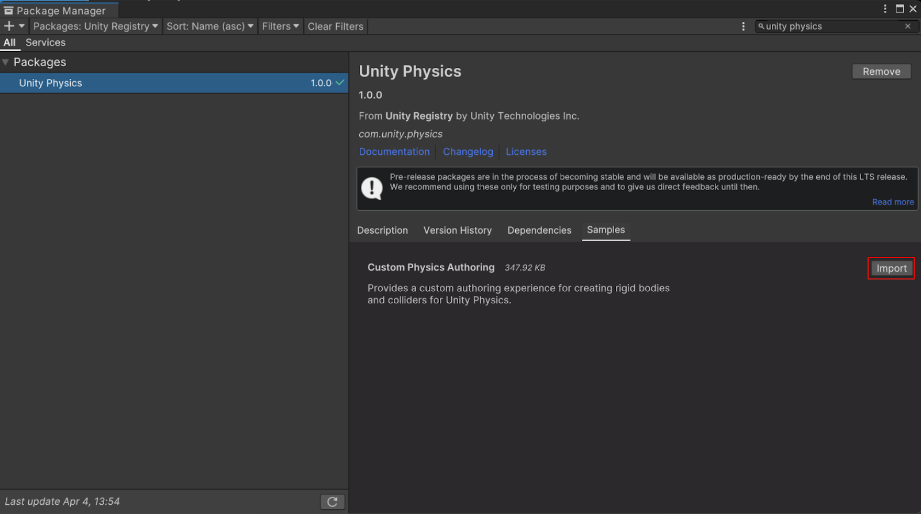Switch to the Version History tab
The height and width of the screenshot is (514, 921).
click(458, 230)
